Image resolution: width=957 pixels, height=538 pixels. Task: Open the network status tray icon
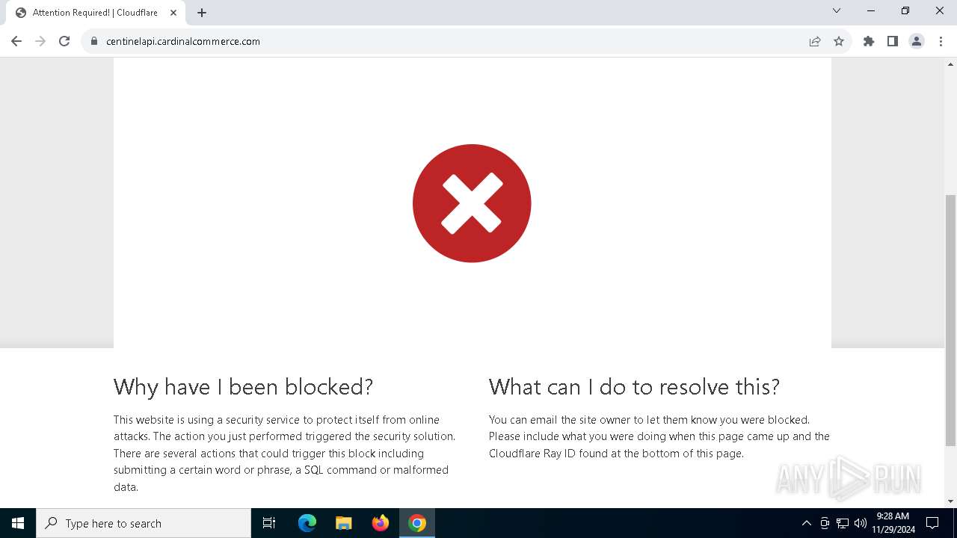pyautogui.click(x=843, y=523)
